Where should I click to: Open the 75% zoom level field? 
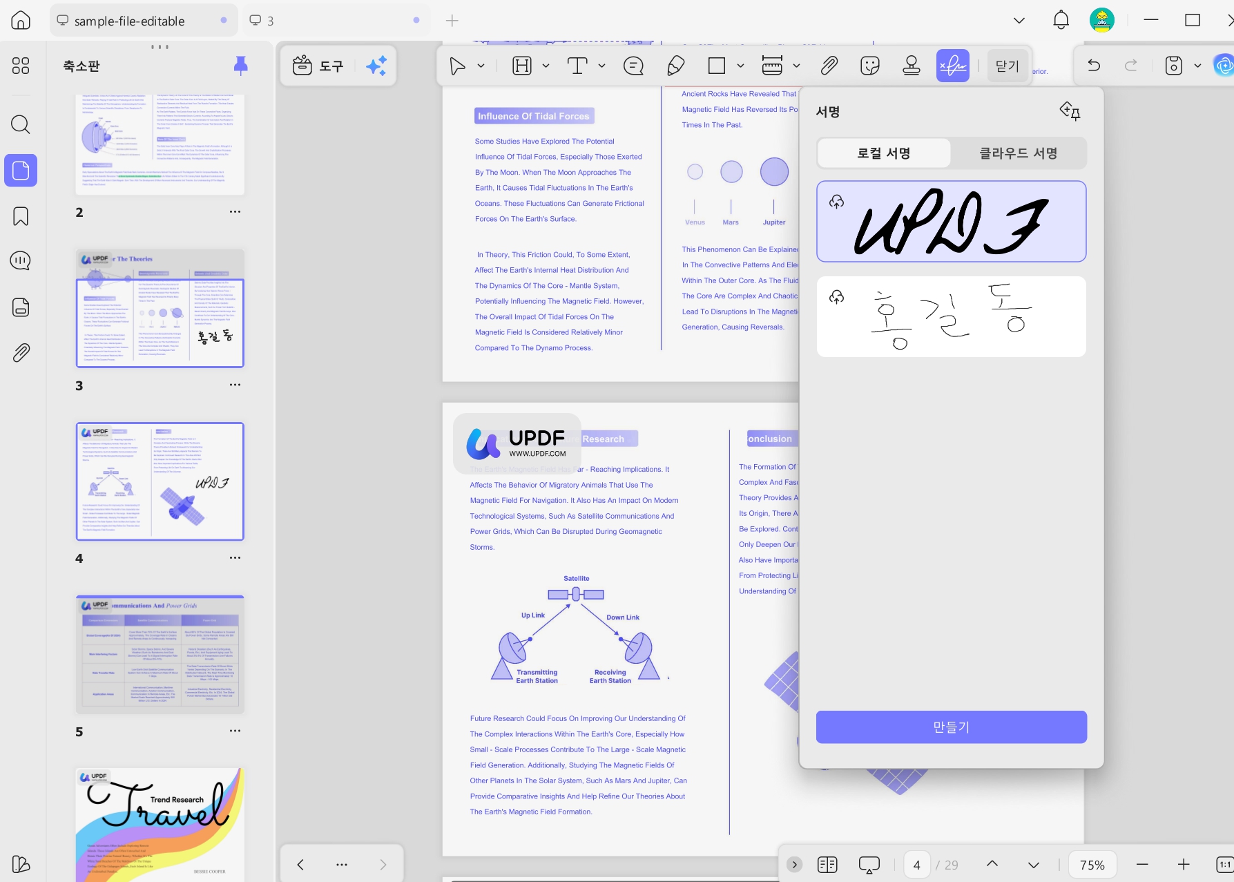click(1092, 865)
